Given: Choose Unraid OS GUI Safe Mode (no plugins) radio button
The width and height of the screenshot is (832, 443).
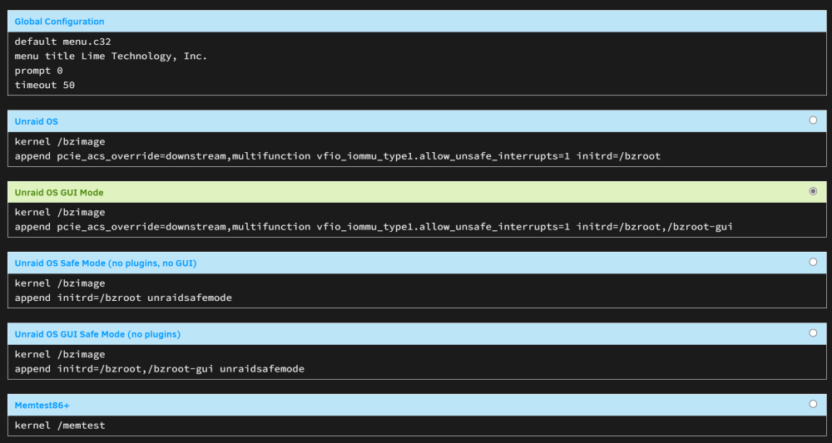Looking at the screenshot, I should pyautogui.click(x=812, y=332).
